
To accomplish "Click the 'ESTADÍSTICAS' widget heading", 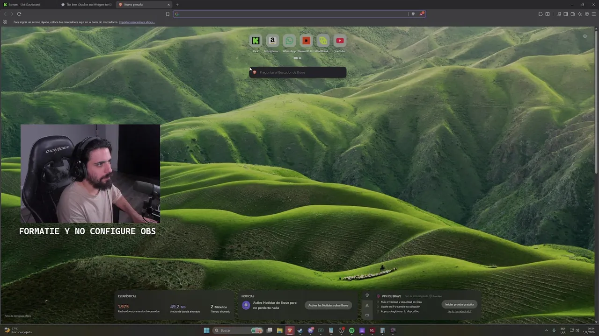I will [x=127, y=296].
